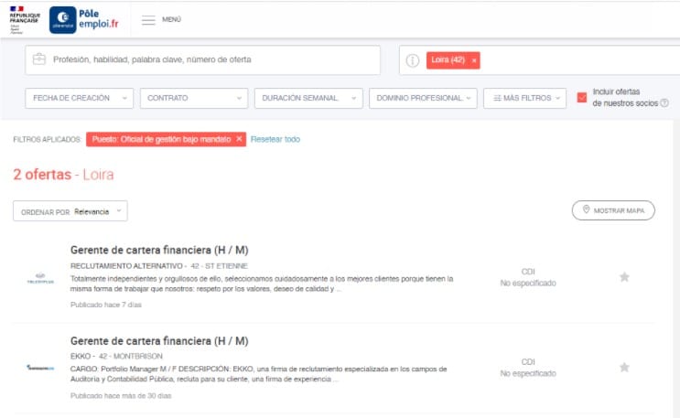680x418 pixels.
Task: Click help icon next to nuestros socios
Action: (x=664, y=103)
